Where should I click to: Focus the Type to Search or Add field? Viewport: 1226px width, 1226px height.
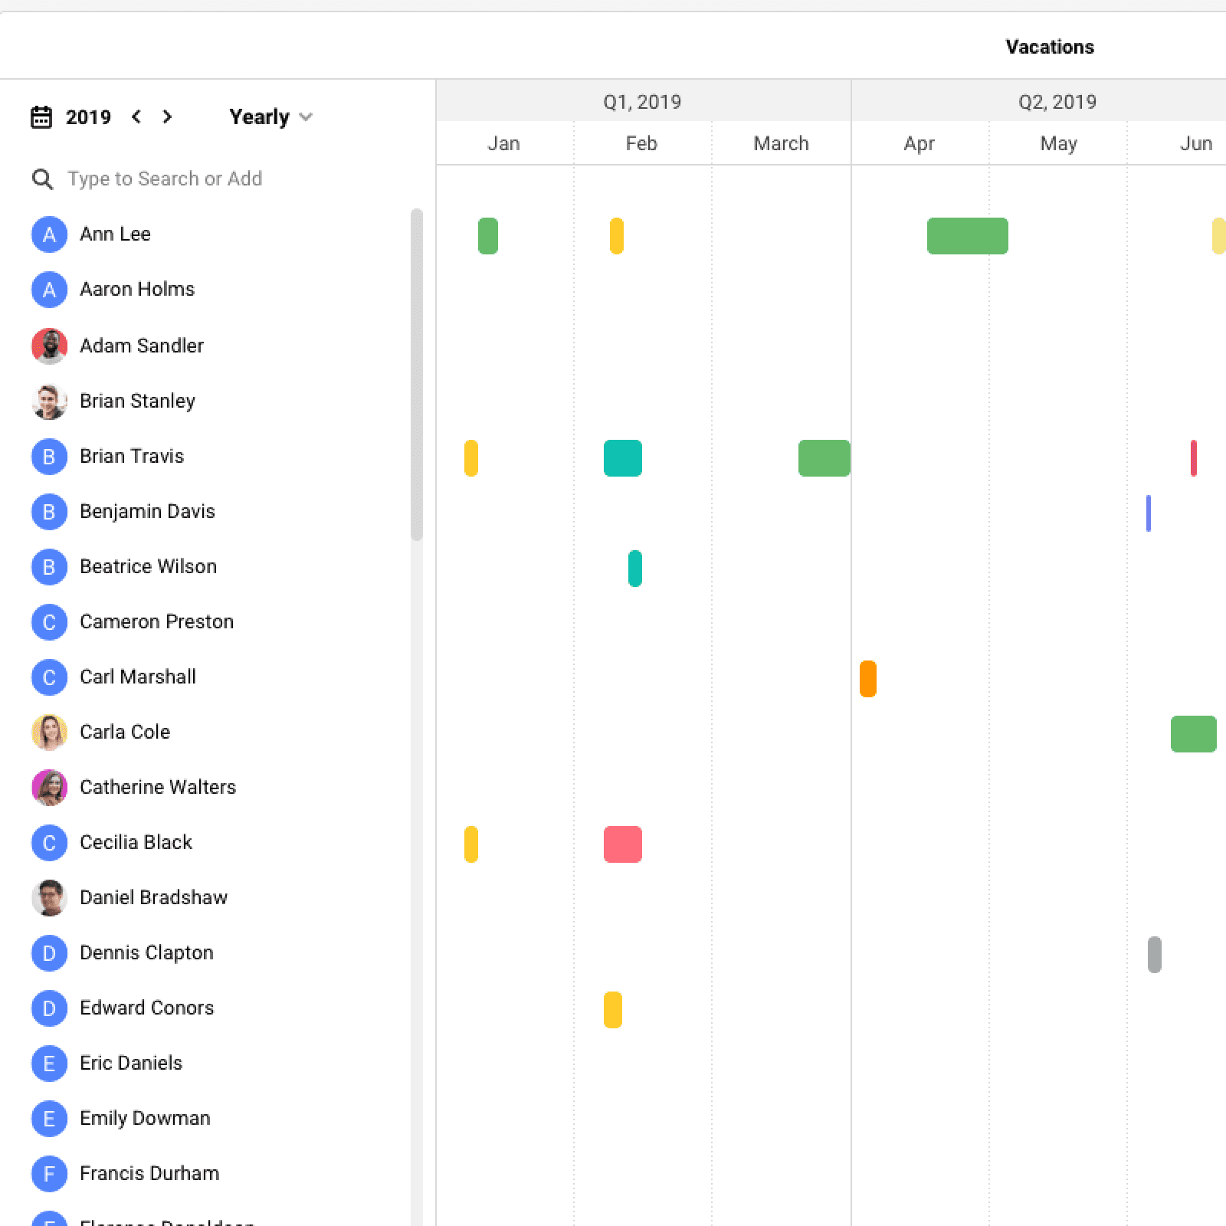click(x=165, y=179)
